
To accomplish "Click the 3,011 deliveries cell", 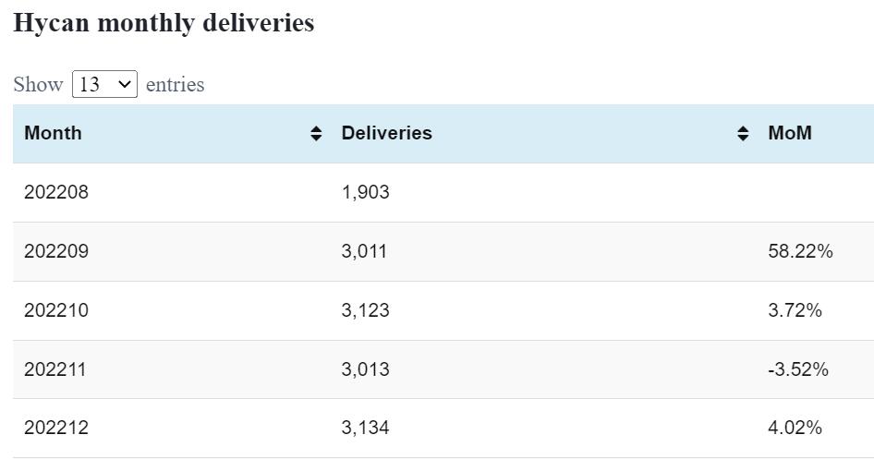I will [364, 251].
